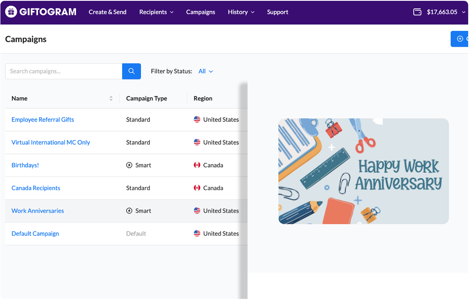This screenshot has height=301, width=469.
Task: Open the History menu
Action: point(241,12)
